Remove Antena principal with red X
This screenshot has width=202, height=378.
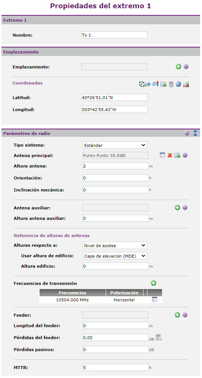tap(170, 156)
